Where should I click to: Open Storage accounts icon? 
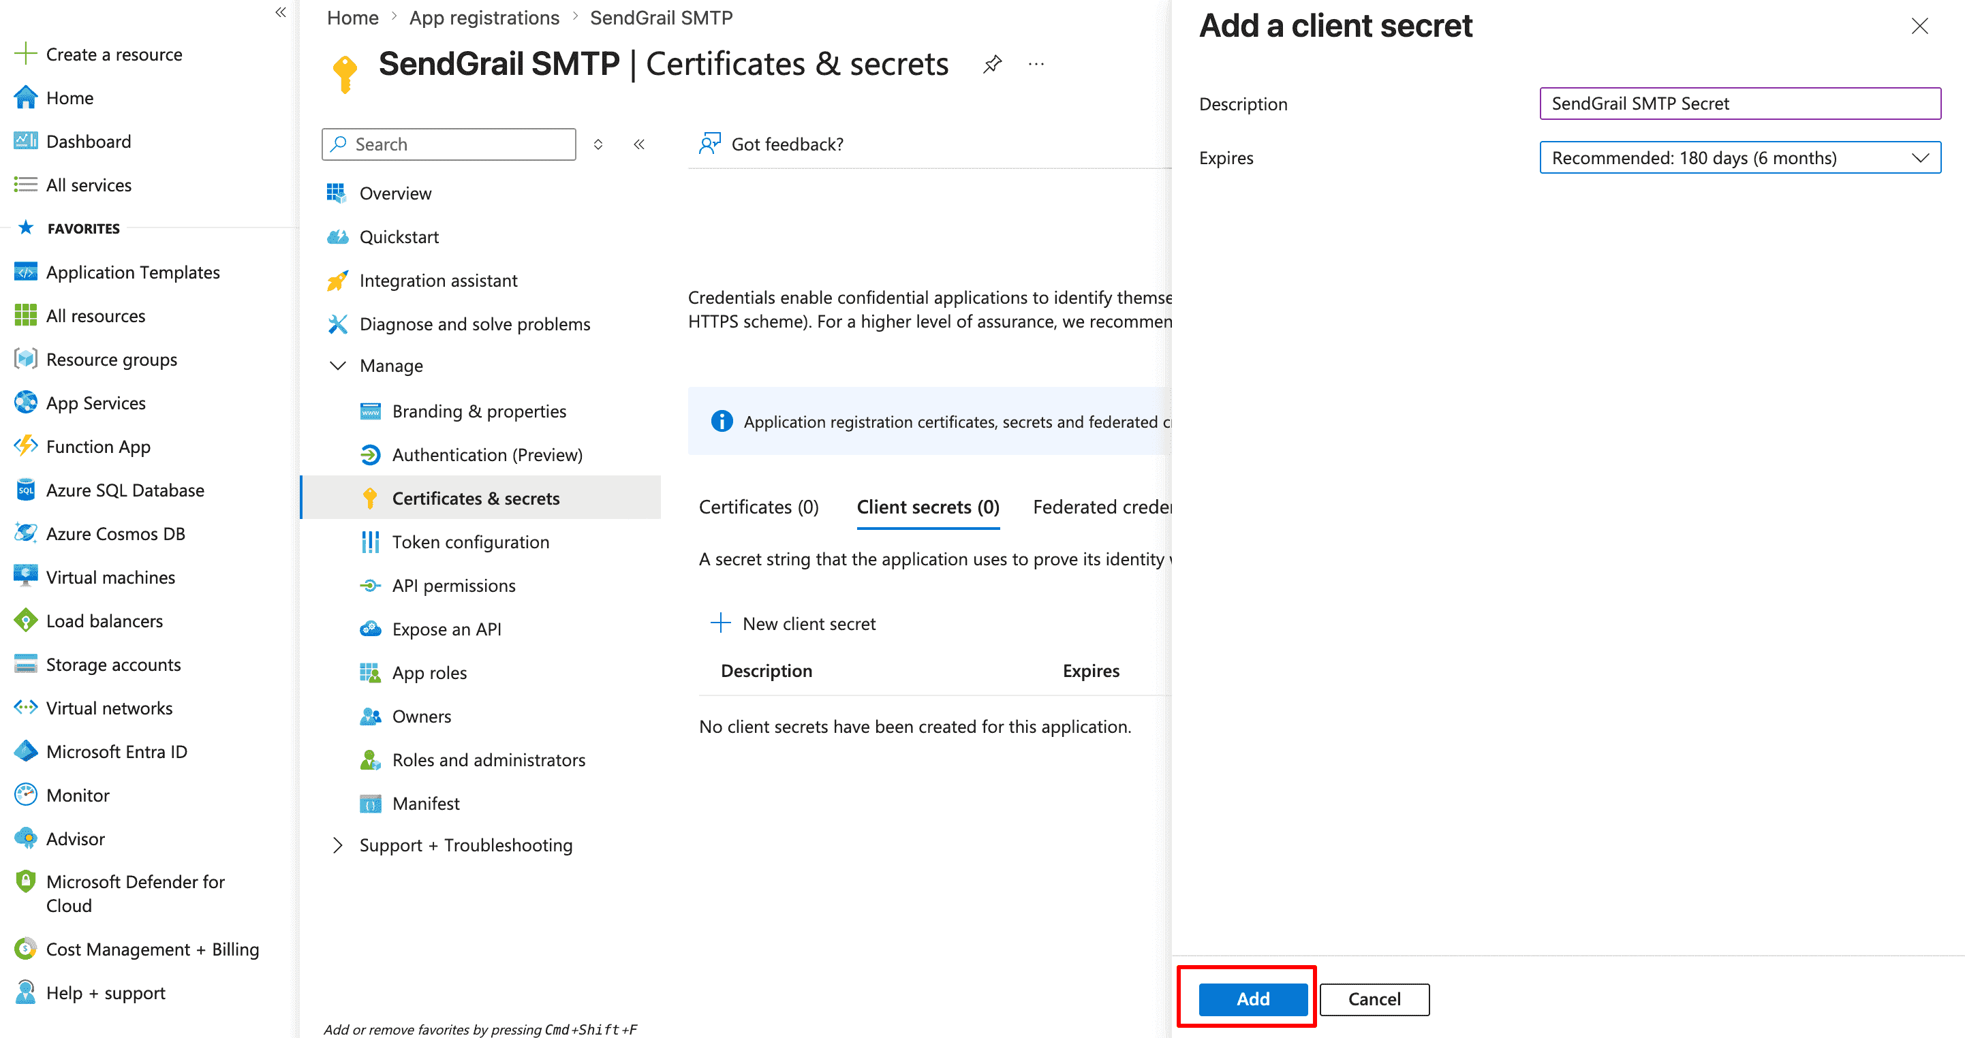25,664
